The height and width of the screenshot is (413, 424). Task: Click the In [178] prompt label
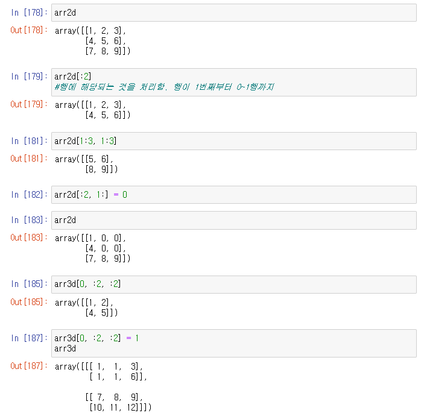[x=29, y=13]
